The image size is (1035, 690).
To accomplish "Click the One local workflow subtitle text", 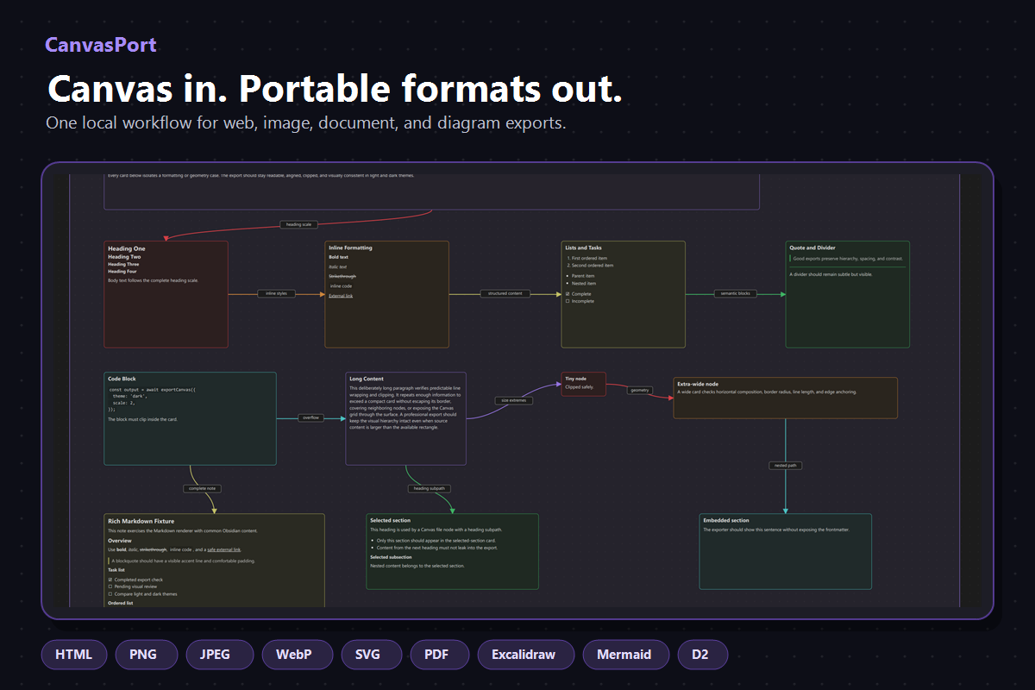I will tap(306, 122).
